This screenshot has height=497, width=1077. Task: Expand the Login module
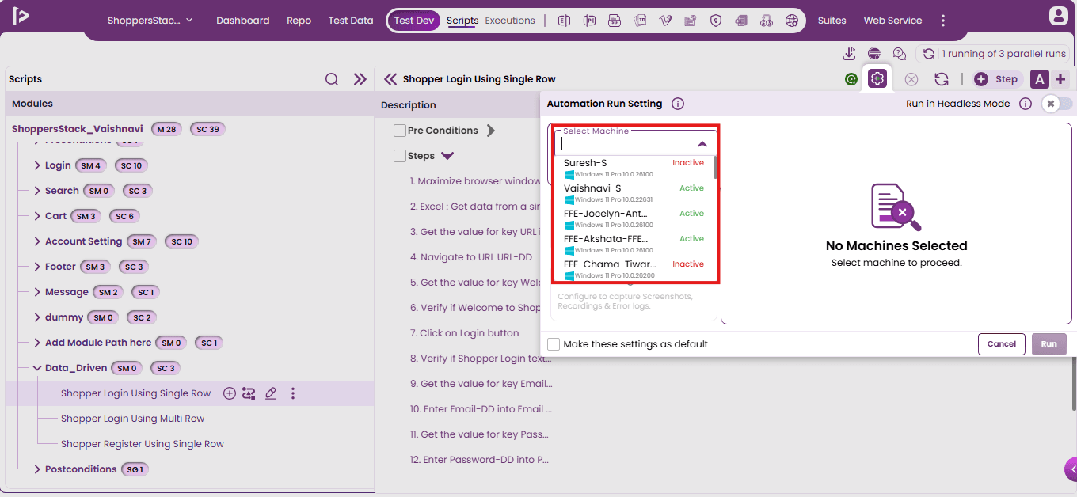37,165
